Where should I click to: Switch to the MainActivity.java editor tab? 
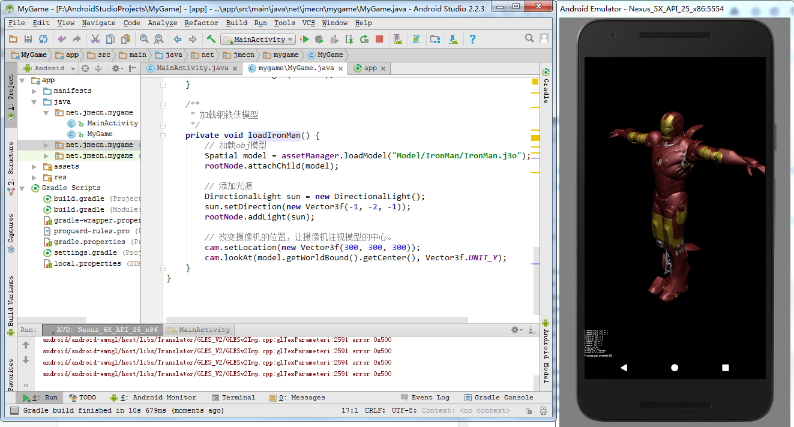point(192,68)
